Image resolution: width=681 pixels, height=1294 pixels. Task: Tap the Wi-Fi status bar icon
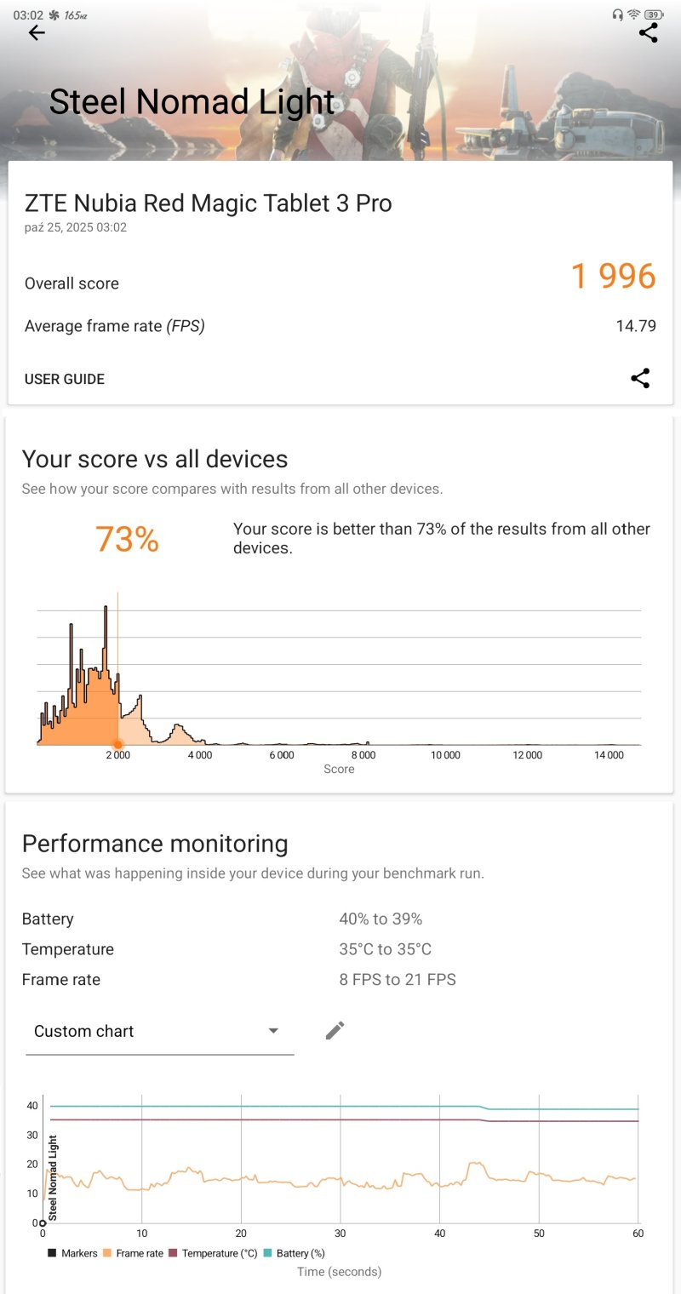pos(634,14)
